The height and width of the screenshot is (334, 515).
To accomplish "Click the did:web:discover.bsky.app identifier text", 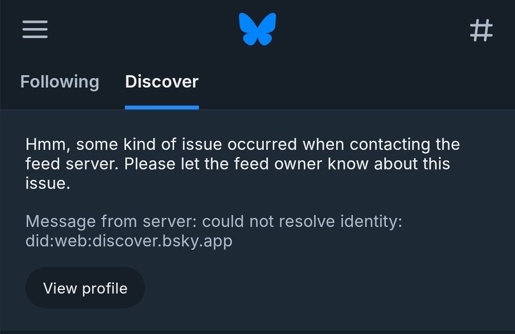I will click(x=129, y=240).
